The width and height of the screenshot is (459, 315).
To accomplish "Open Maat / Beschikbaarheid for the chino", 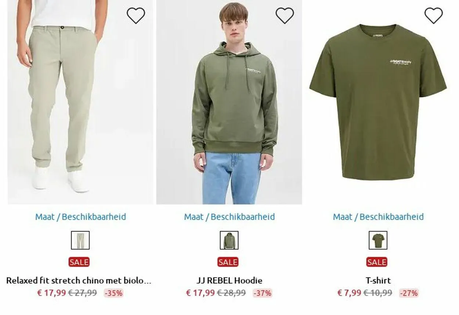I will tap(80, 217).
